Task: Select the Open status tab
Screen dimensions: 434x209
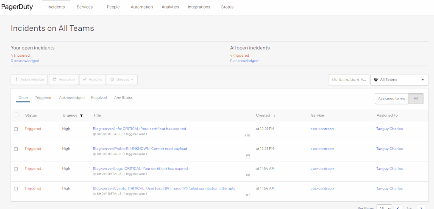Action: 23,98
